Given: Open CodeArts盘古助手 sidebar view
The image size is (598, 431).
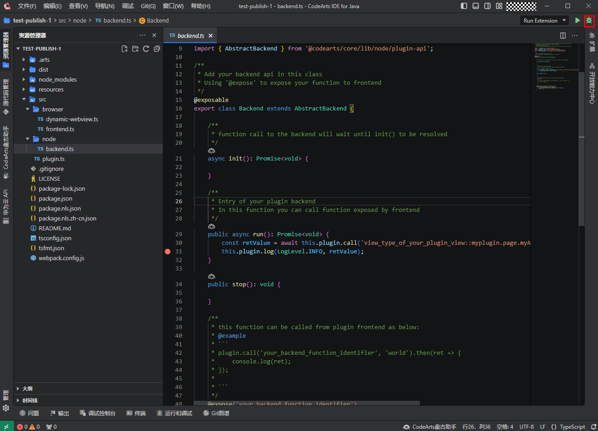Looking at the screenshot, I should [6, 152].
